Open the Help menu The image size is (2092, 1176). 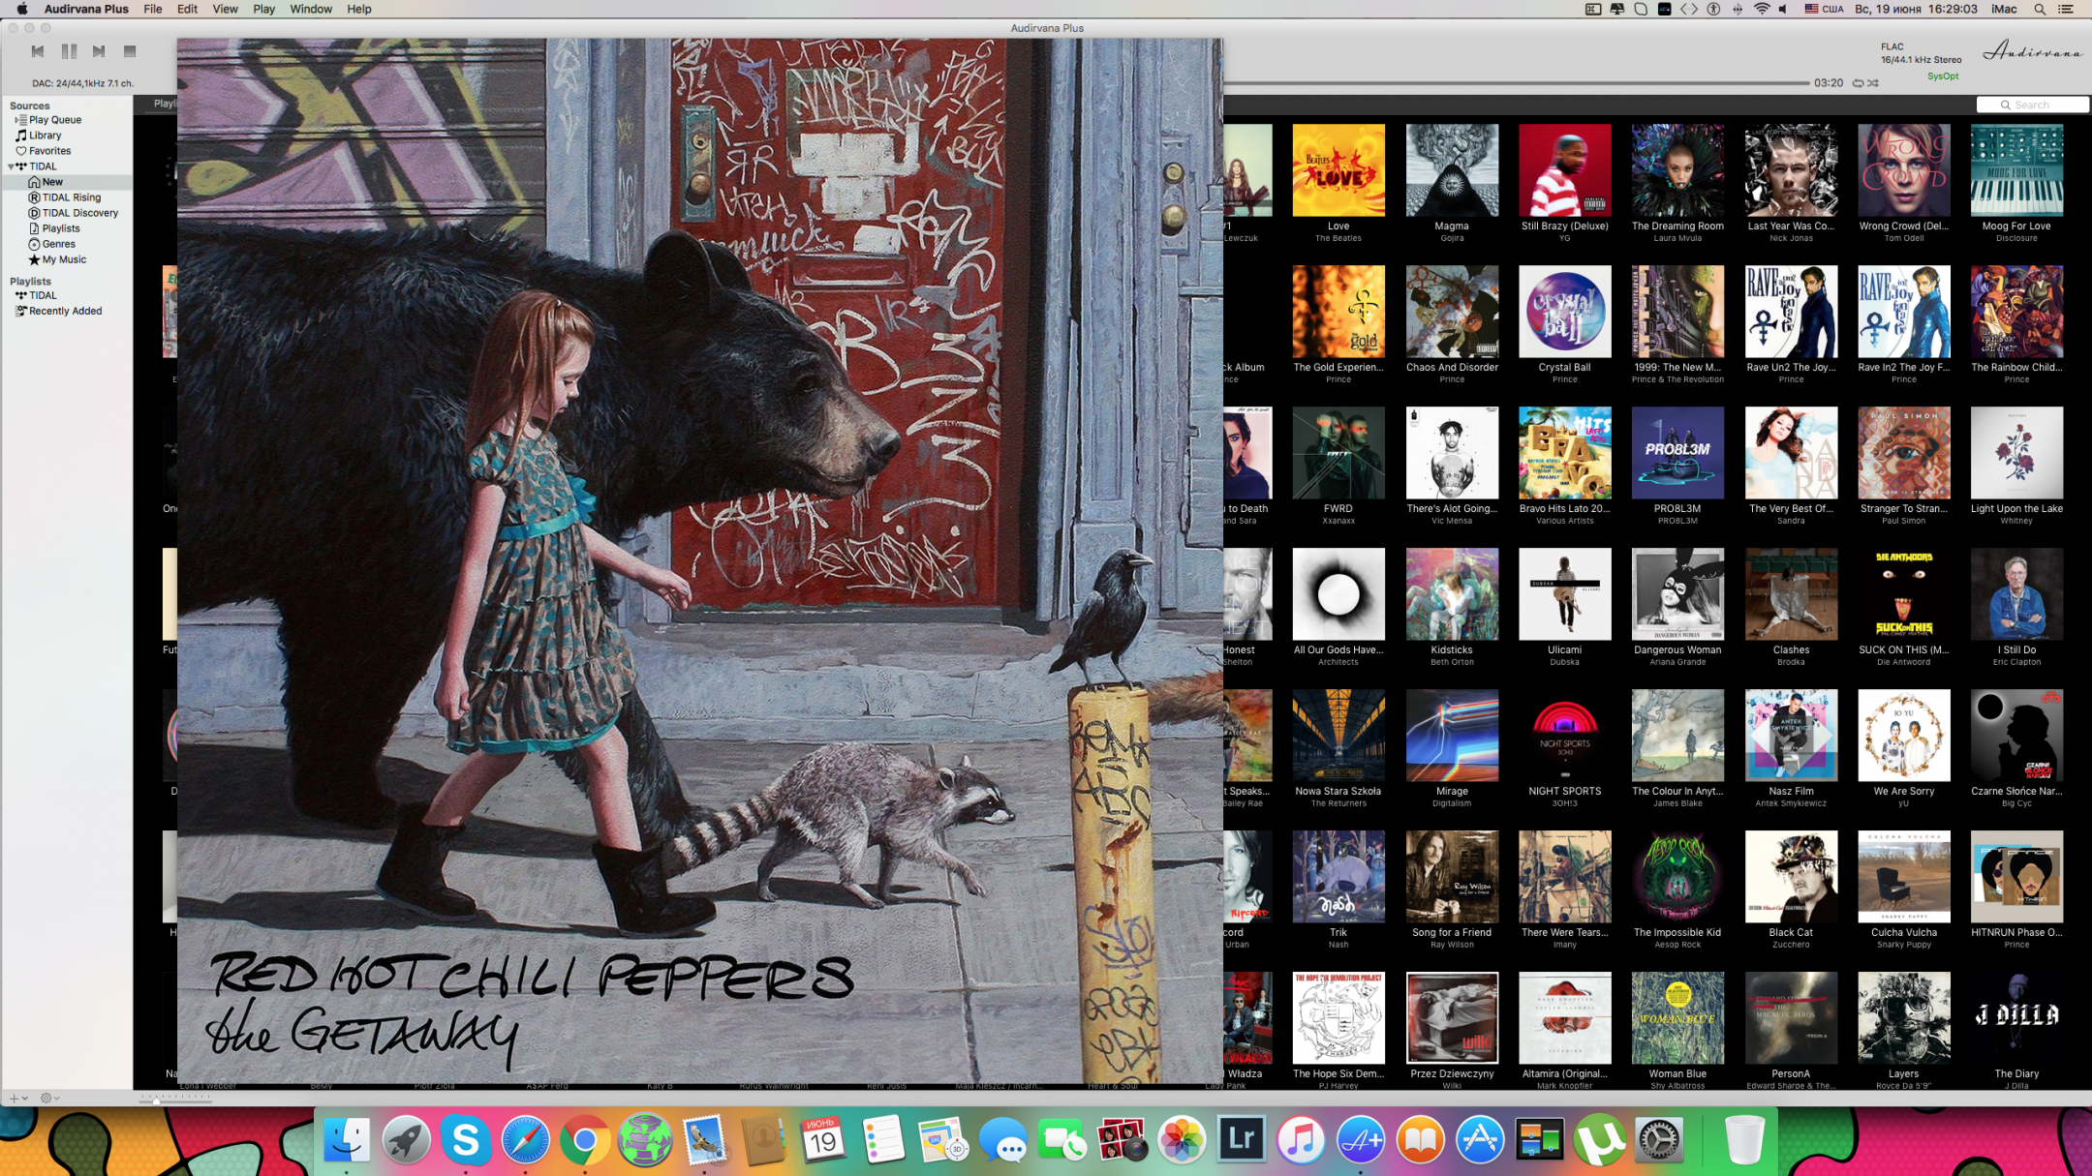[359, 9]
